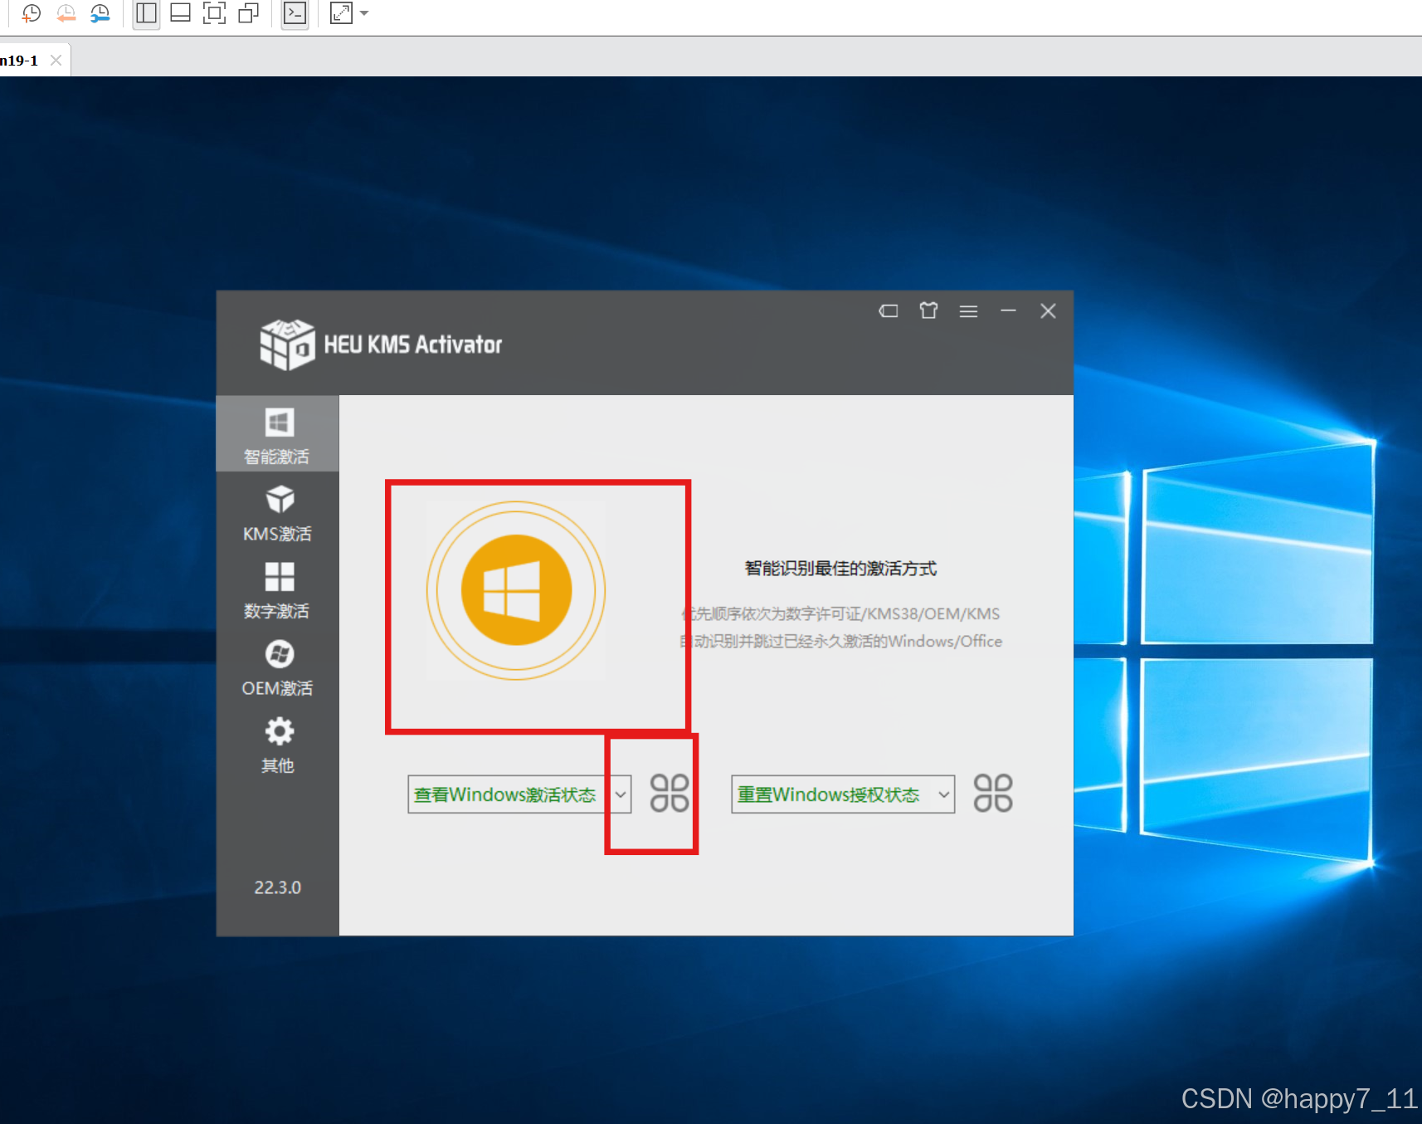This screenshot has width=1422, height=1124.
Task: Minimize the HEU KMS Activator window
Action: [1008, 310]
